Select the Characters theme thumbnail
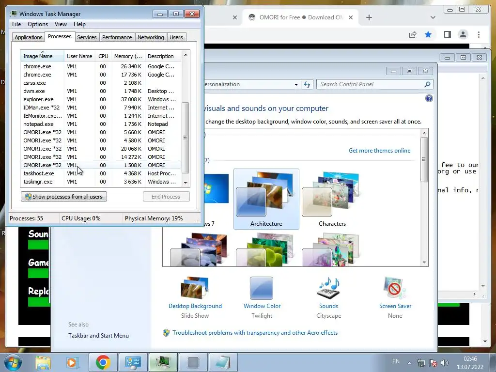 [332, 199]
